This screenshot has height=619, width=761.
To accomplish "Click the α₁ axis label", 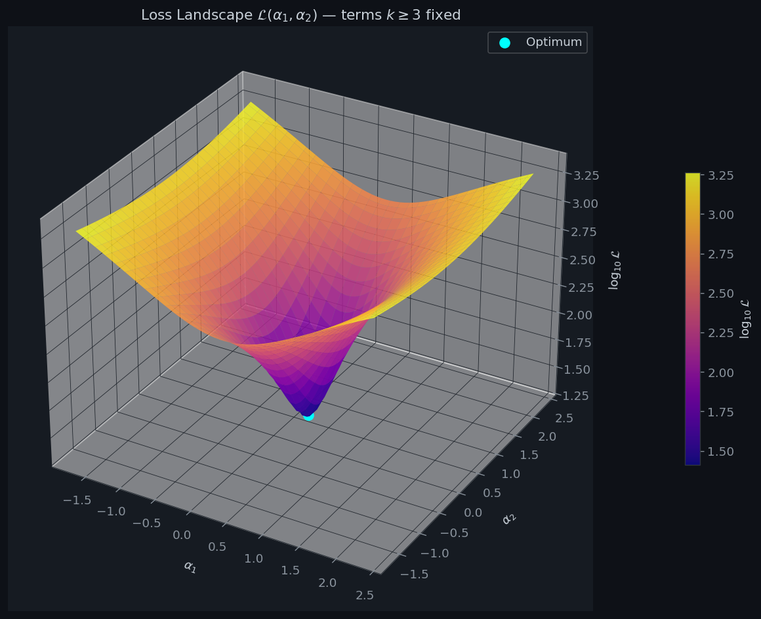I will click(x=190, y=566).
